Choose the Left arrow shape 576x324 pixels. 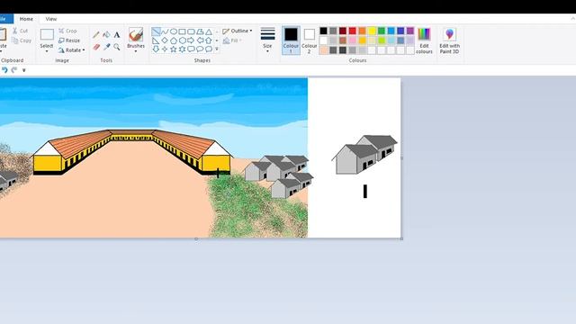tap(200, 40)
